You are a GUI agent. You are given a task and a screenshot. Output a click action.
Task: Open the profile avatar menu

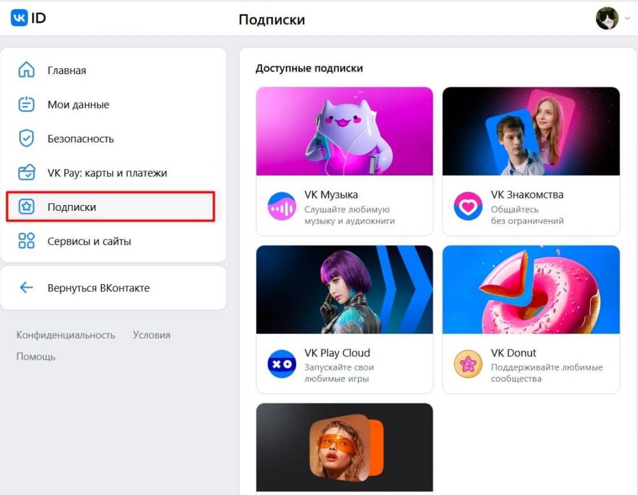coord(607,19)
